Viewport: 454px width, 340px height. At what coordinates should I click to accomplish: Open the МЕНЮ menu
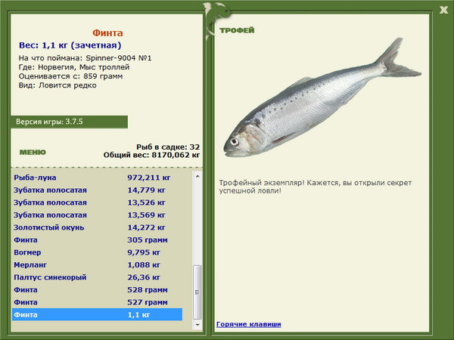click(x=33, y=152)
